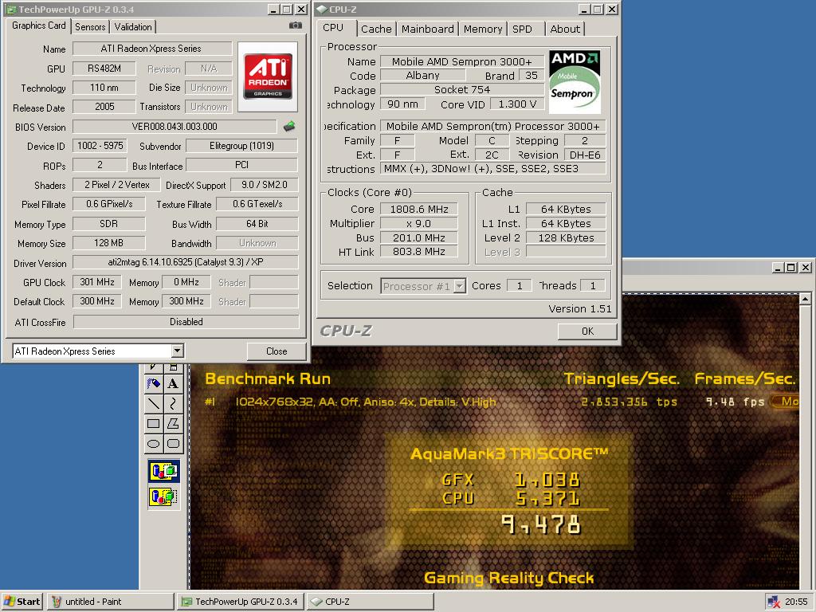Screen dimensions: 816x612
Task: Click the CPU-Z title bar app icon
Action: tap(322, 10)
